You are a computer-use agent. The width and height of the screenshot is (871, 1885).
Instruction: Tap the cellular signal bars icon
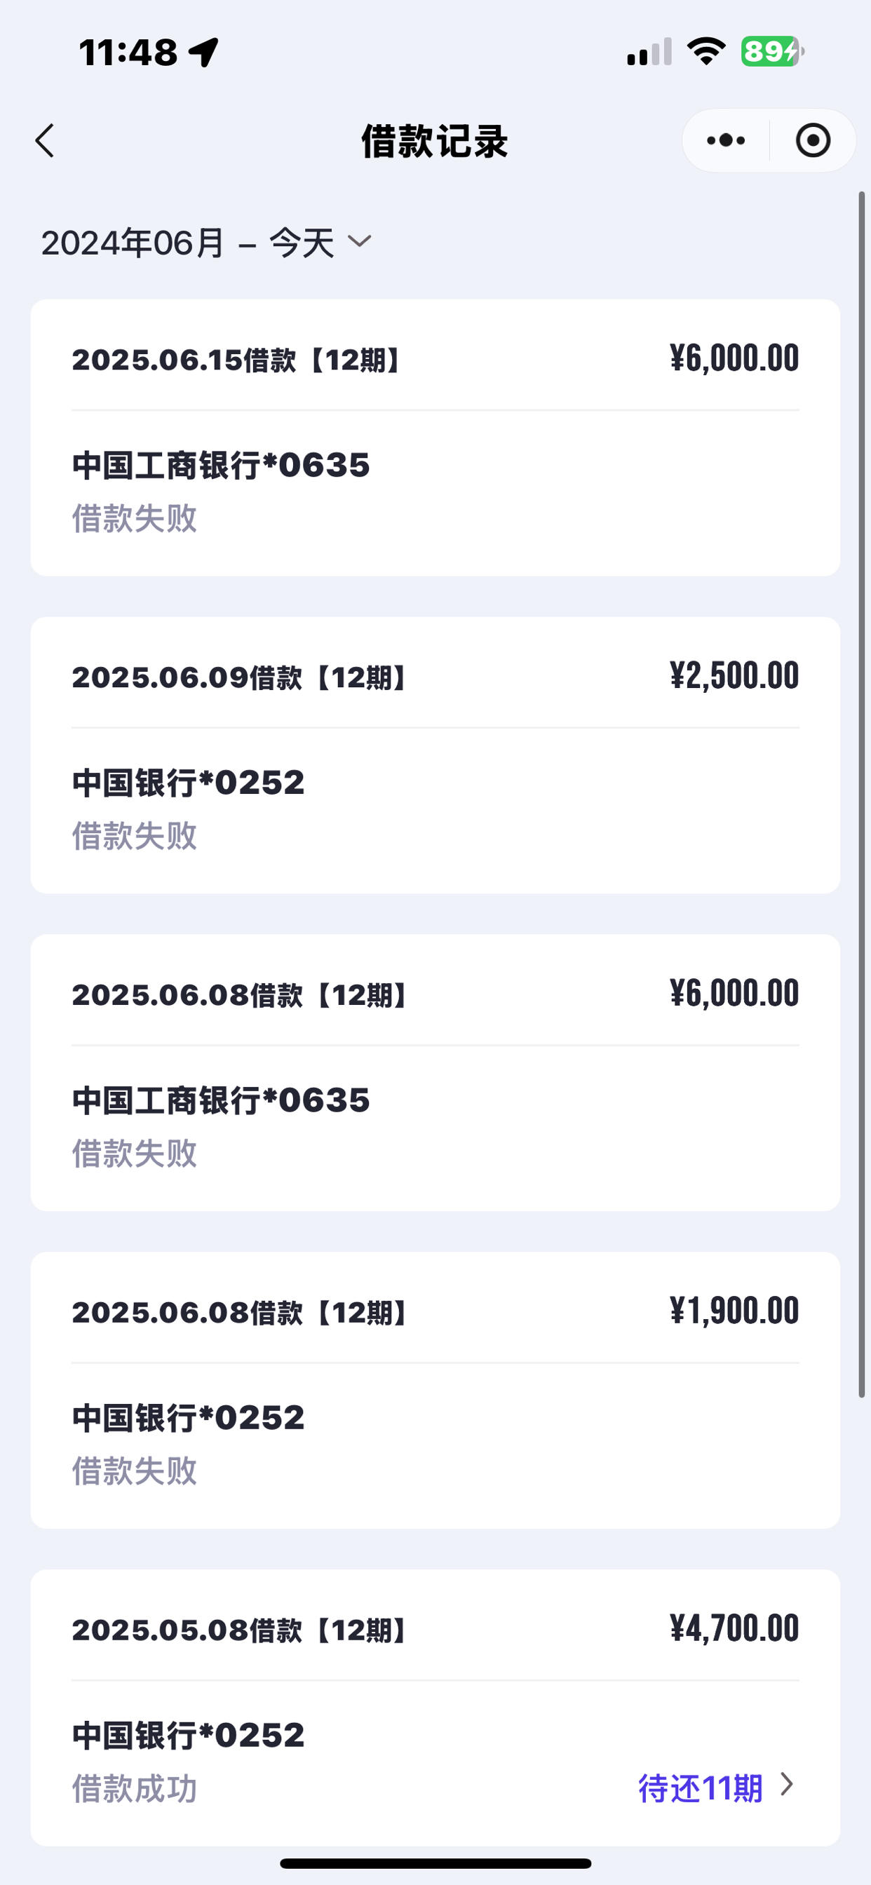point(649,52)
